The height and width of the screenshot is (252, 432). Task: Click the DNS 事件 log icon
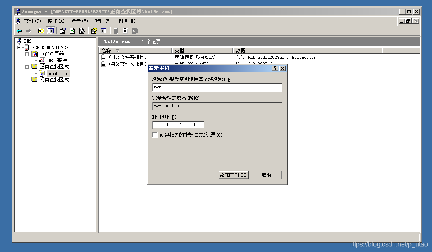pyautogui.click(x=42, y=60)
